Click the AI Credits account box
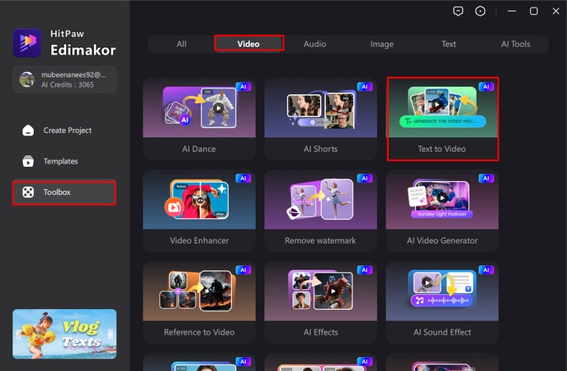567x371 pixels. point(64,79)
